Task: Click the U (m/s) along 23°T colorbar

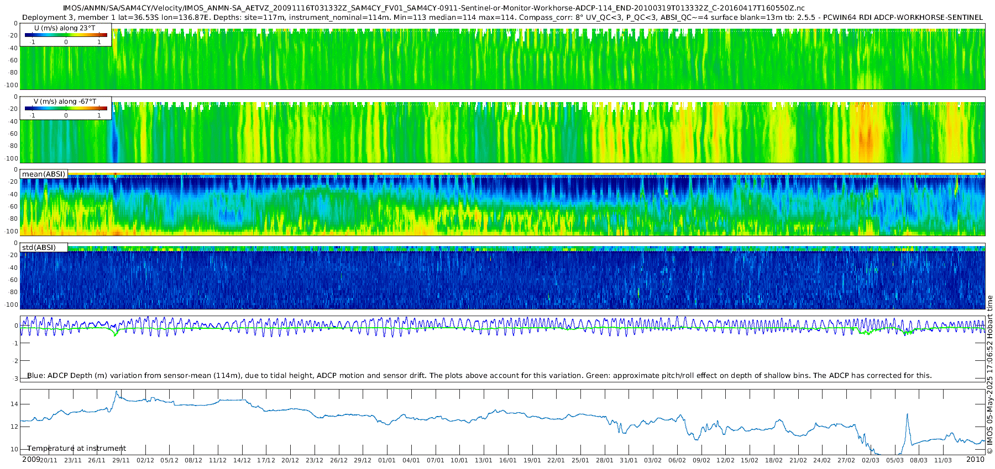Action: pyautogui.click(x=66, y=35)
